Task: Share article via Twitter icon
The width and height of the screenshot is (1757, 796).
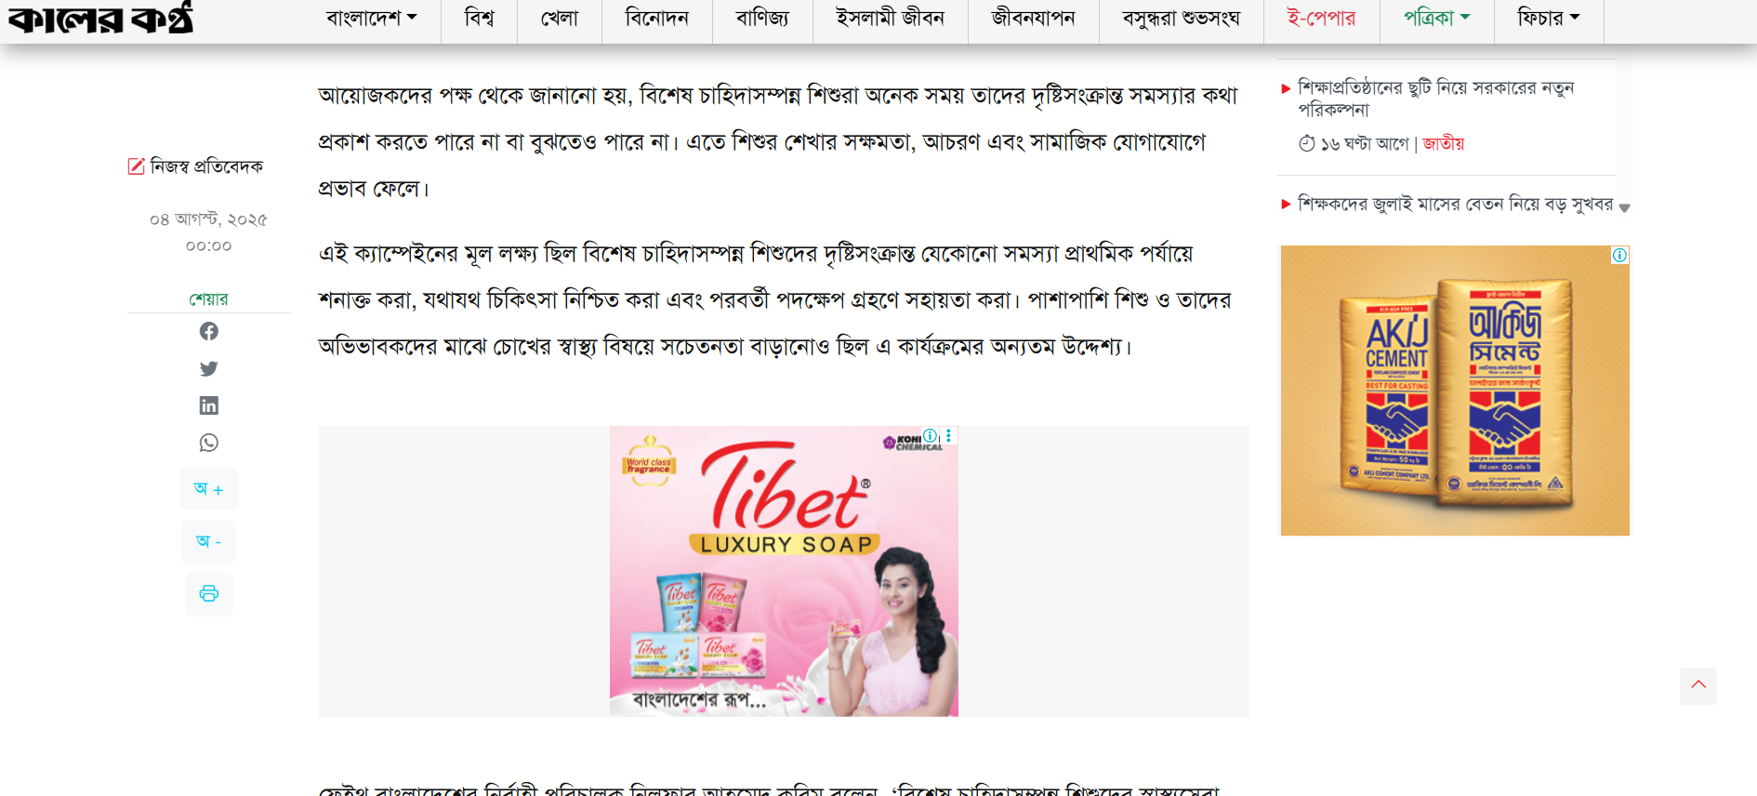Action: pos(209,368)
